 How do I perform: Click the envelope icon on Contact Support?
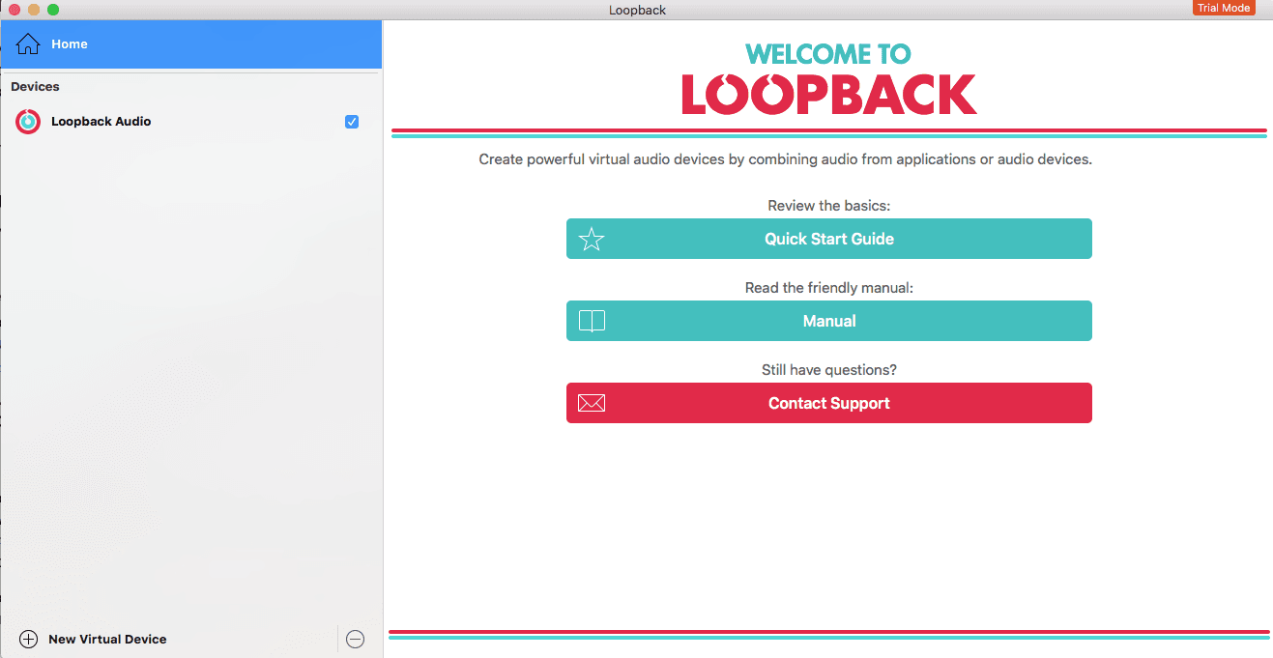591,403
